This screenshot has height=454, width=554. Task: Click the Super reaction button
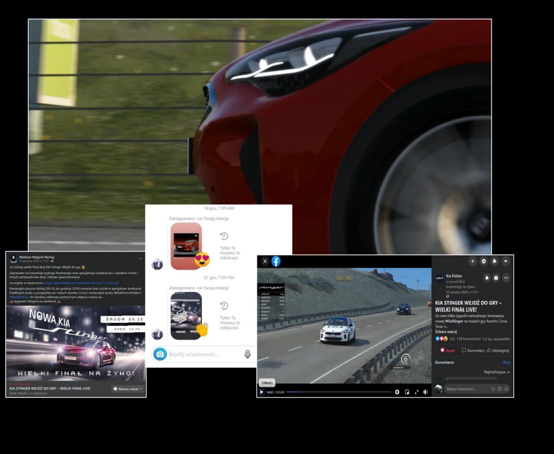coord(447,350)
